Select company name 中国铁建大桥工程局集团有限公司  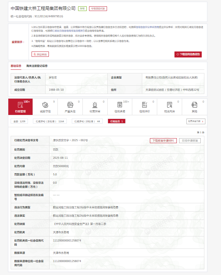pyautogui.click(x=43, y=8)
